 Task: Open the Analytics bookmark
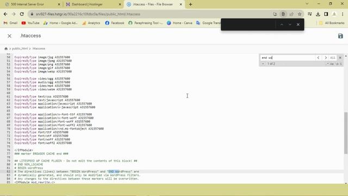tap(91, 23)
